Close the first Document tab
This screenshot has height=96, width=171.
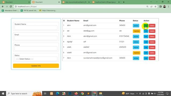pos(29,2)
